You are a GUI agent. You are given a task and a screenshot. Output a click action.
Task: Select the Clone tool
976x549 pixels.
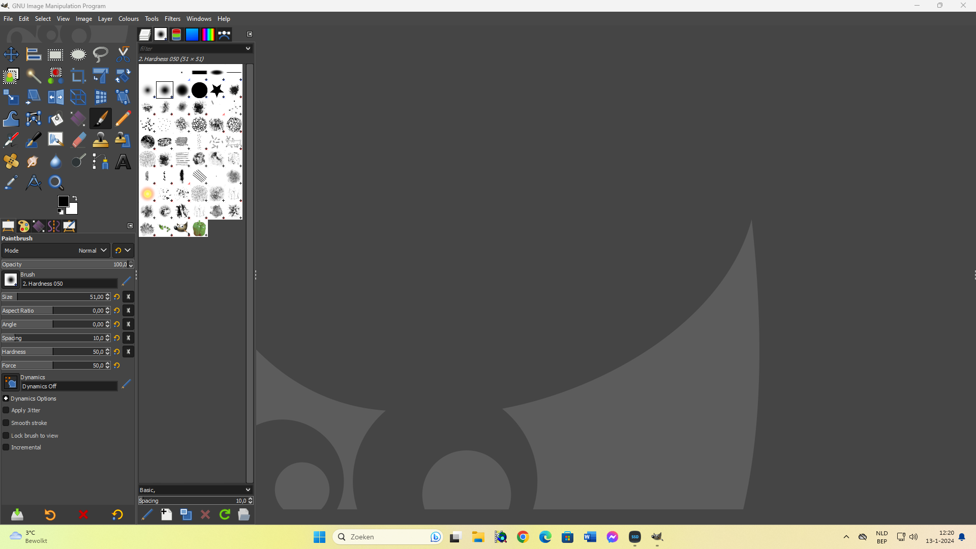click(x=100, y=139)
